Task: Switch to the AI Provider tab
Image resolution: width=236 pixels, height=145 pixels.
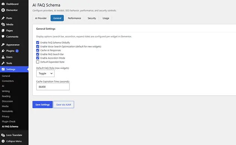Action: (x=41, y=18)
